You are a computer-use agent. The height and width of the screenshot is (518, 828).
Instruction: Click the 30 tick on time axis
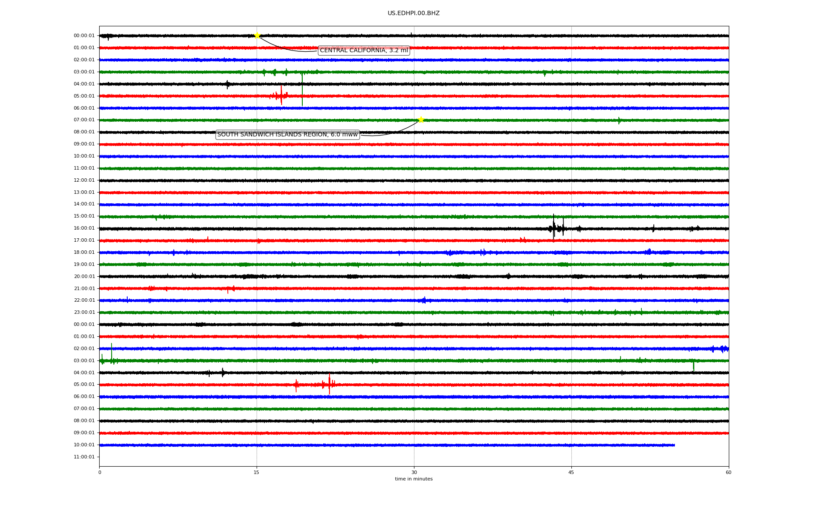[414, 472]
